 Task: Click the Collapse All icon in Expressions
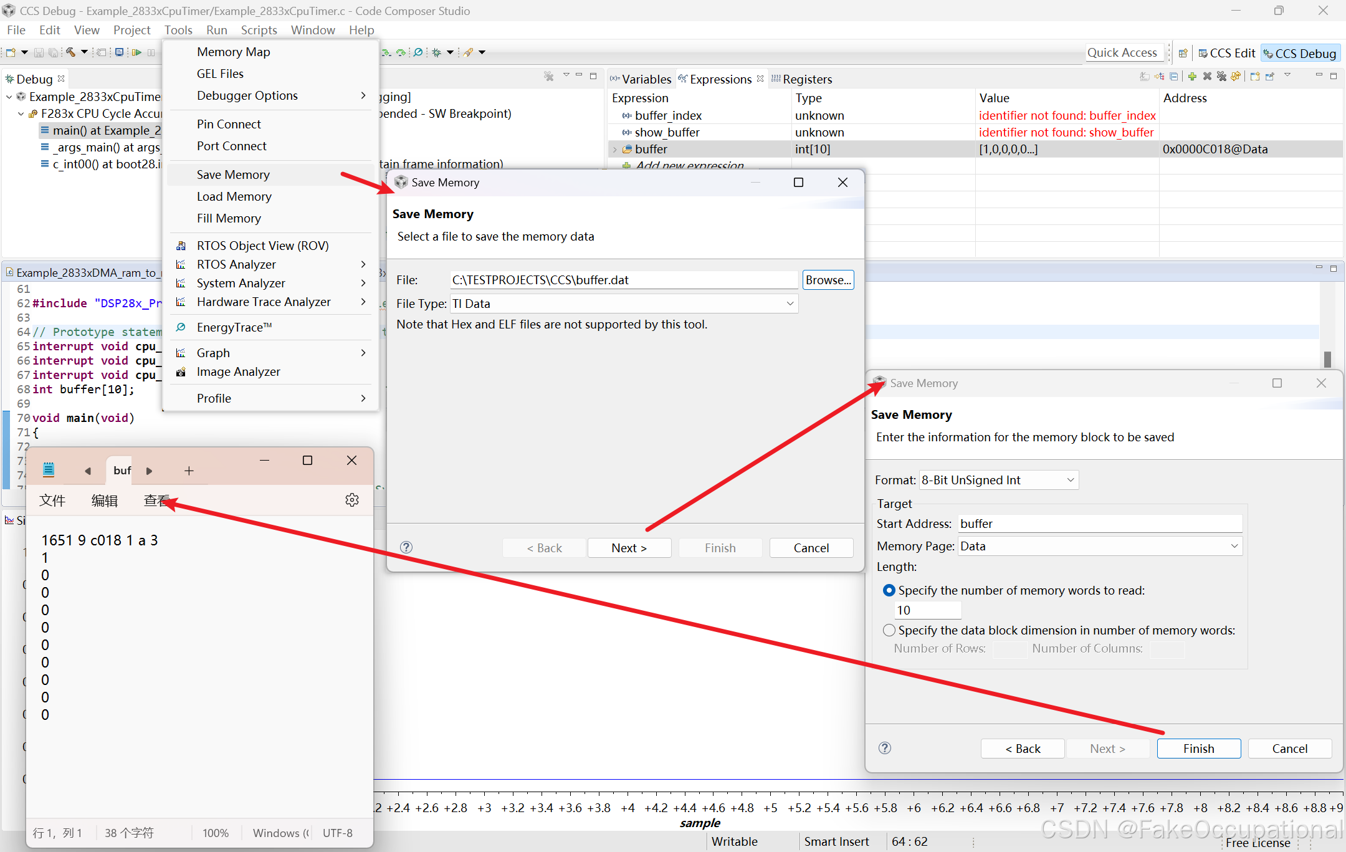pyautogui.click(x=1173, y=76)
